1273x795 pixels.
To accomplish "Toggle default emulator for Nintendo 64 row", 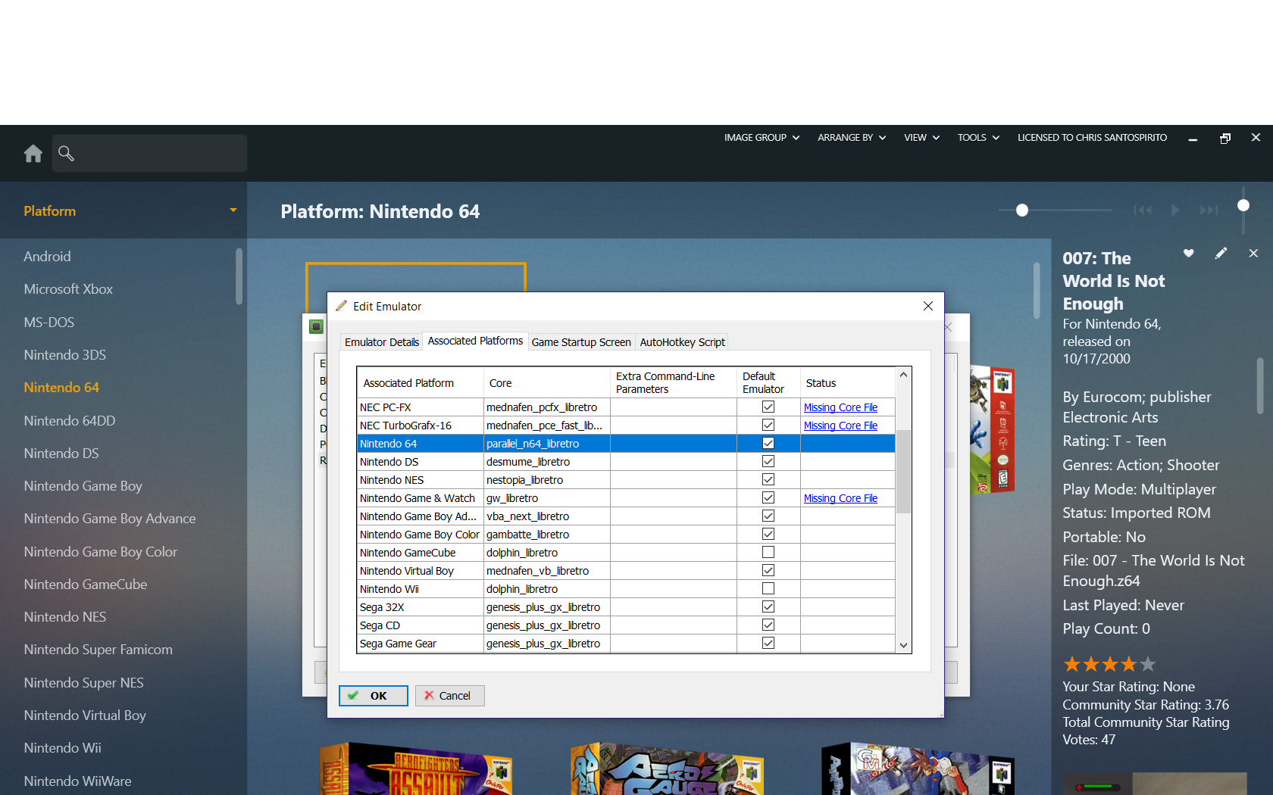I will (x=768, y=443).
